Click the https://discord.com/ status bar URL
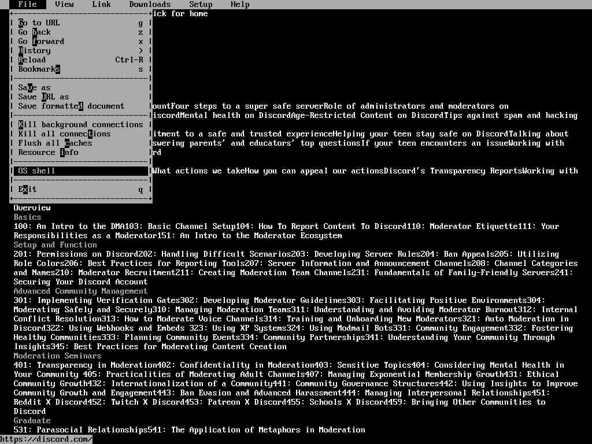This screenshot has height=444, width=592. (x=46, y=439)
